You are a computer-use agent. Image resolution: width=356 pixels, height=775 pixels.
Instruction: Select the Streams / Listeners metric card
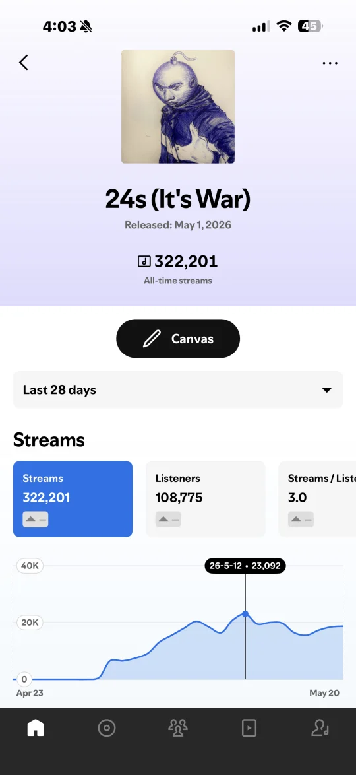(317, 499)
